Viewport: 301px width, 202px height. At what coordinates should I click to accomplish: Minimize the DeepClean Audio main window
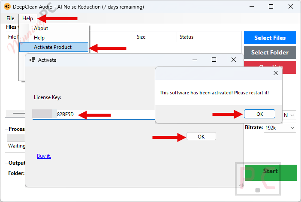pyautogui.click(x=252, y=6)
